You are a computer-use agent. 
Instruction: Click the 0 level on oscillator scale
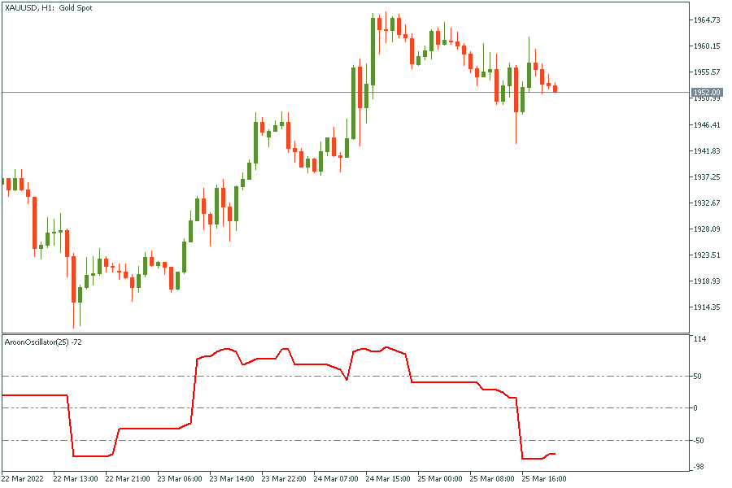(x=695, y=408)
